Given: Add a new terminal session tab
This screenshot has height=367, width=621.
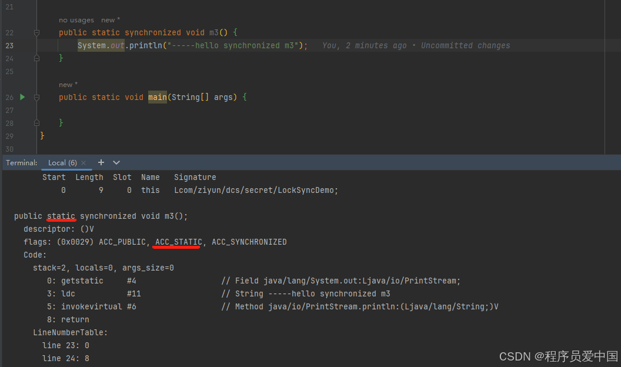Looking at the screenshot, I should tap(101, 162).
